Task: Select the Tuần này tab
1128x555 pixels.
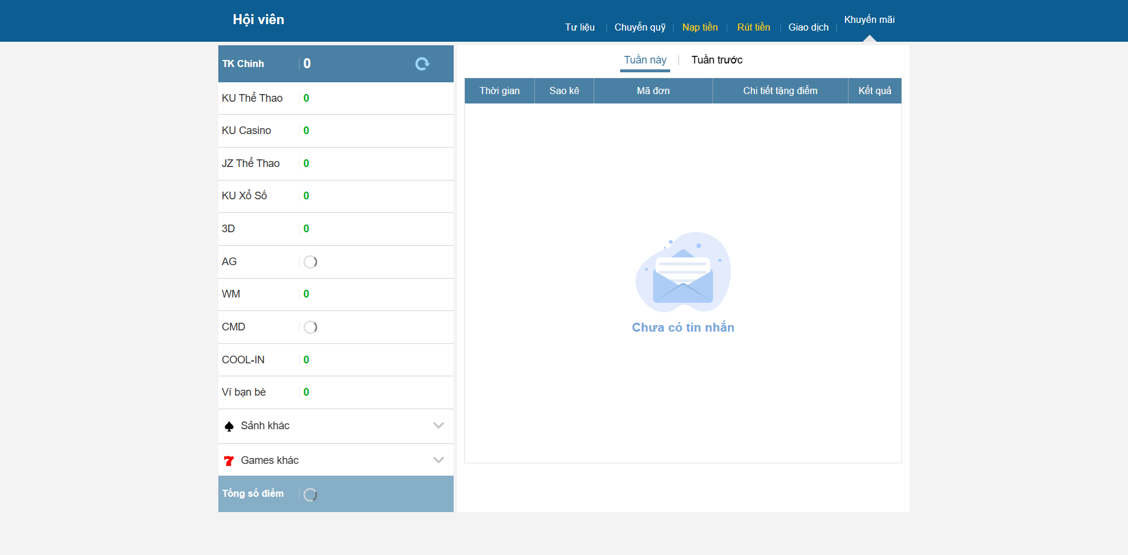Action: (645, 60)
